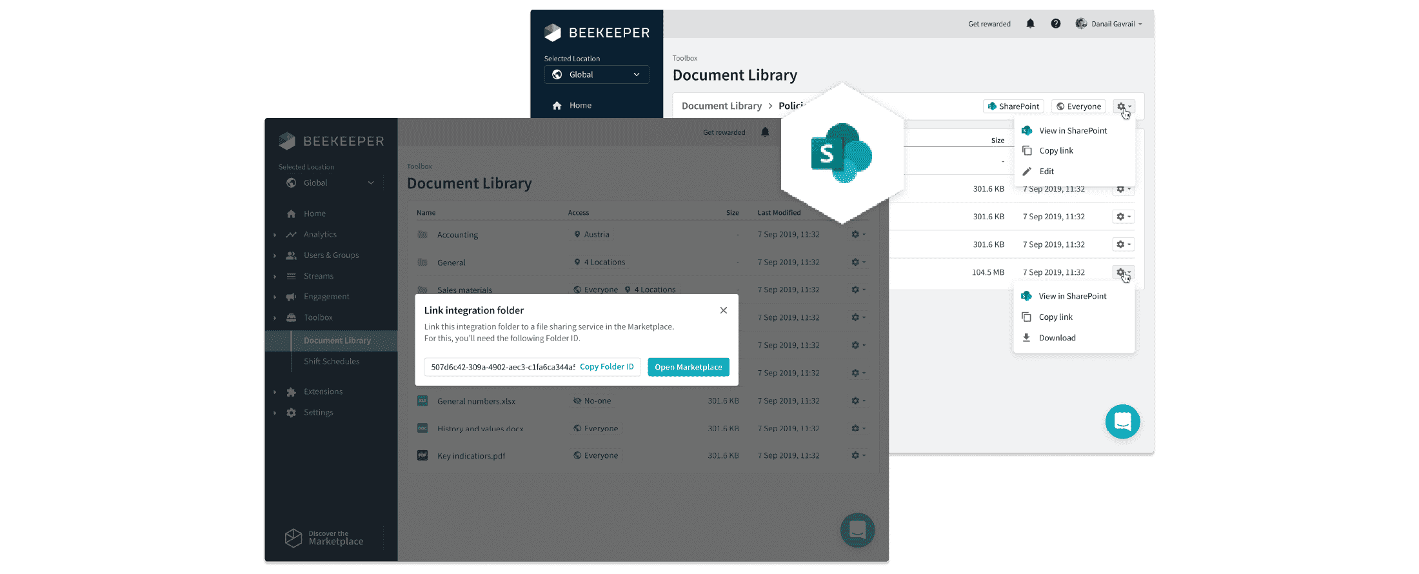The height and width of the screenshot is (574, 1419).
Task: Click the Copy Folder ID link
Action: (x=606, y=367)
